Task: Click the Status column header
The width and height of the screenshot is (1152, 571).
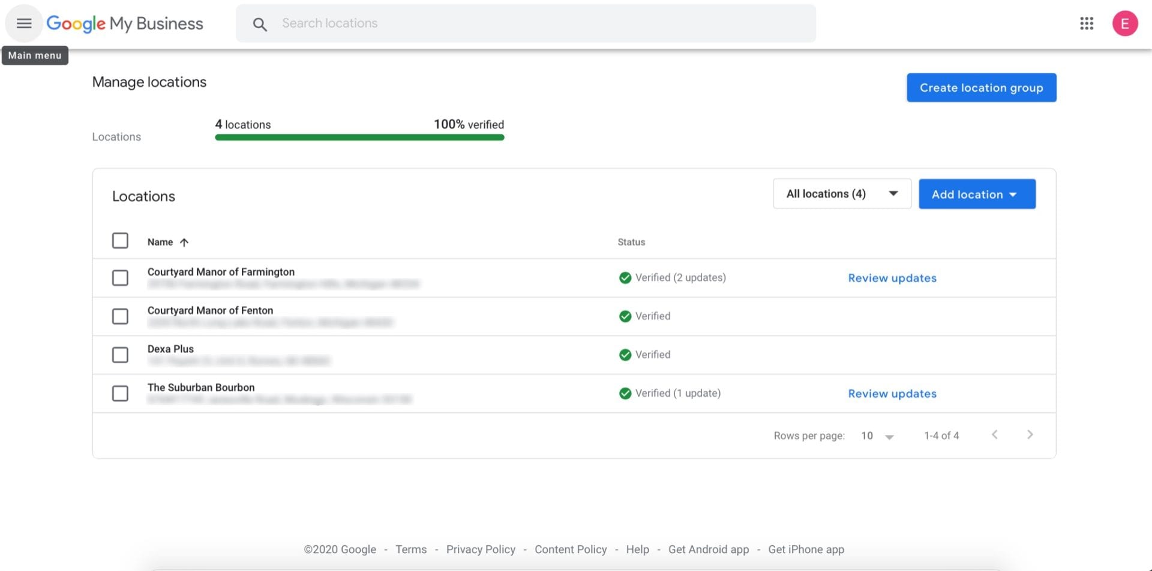Action: (631, 242)
